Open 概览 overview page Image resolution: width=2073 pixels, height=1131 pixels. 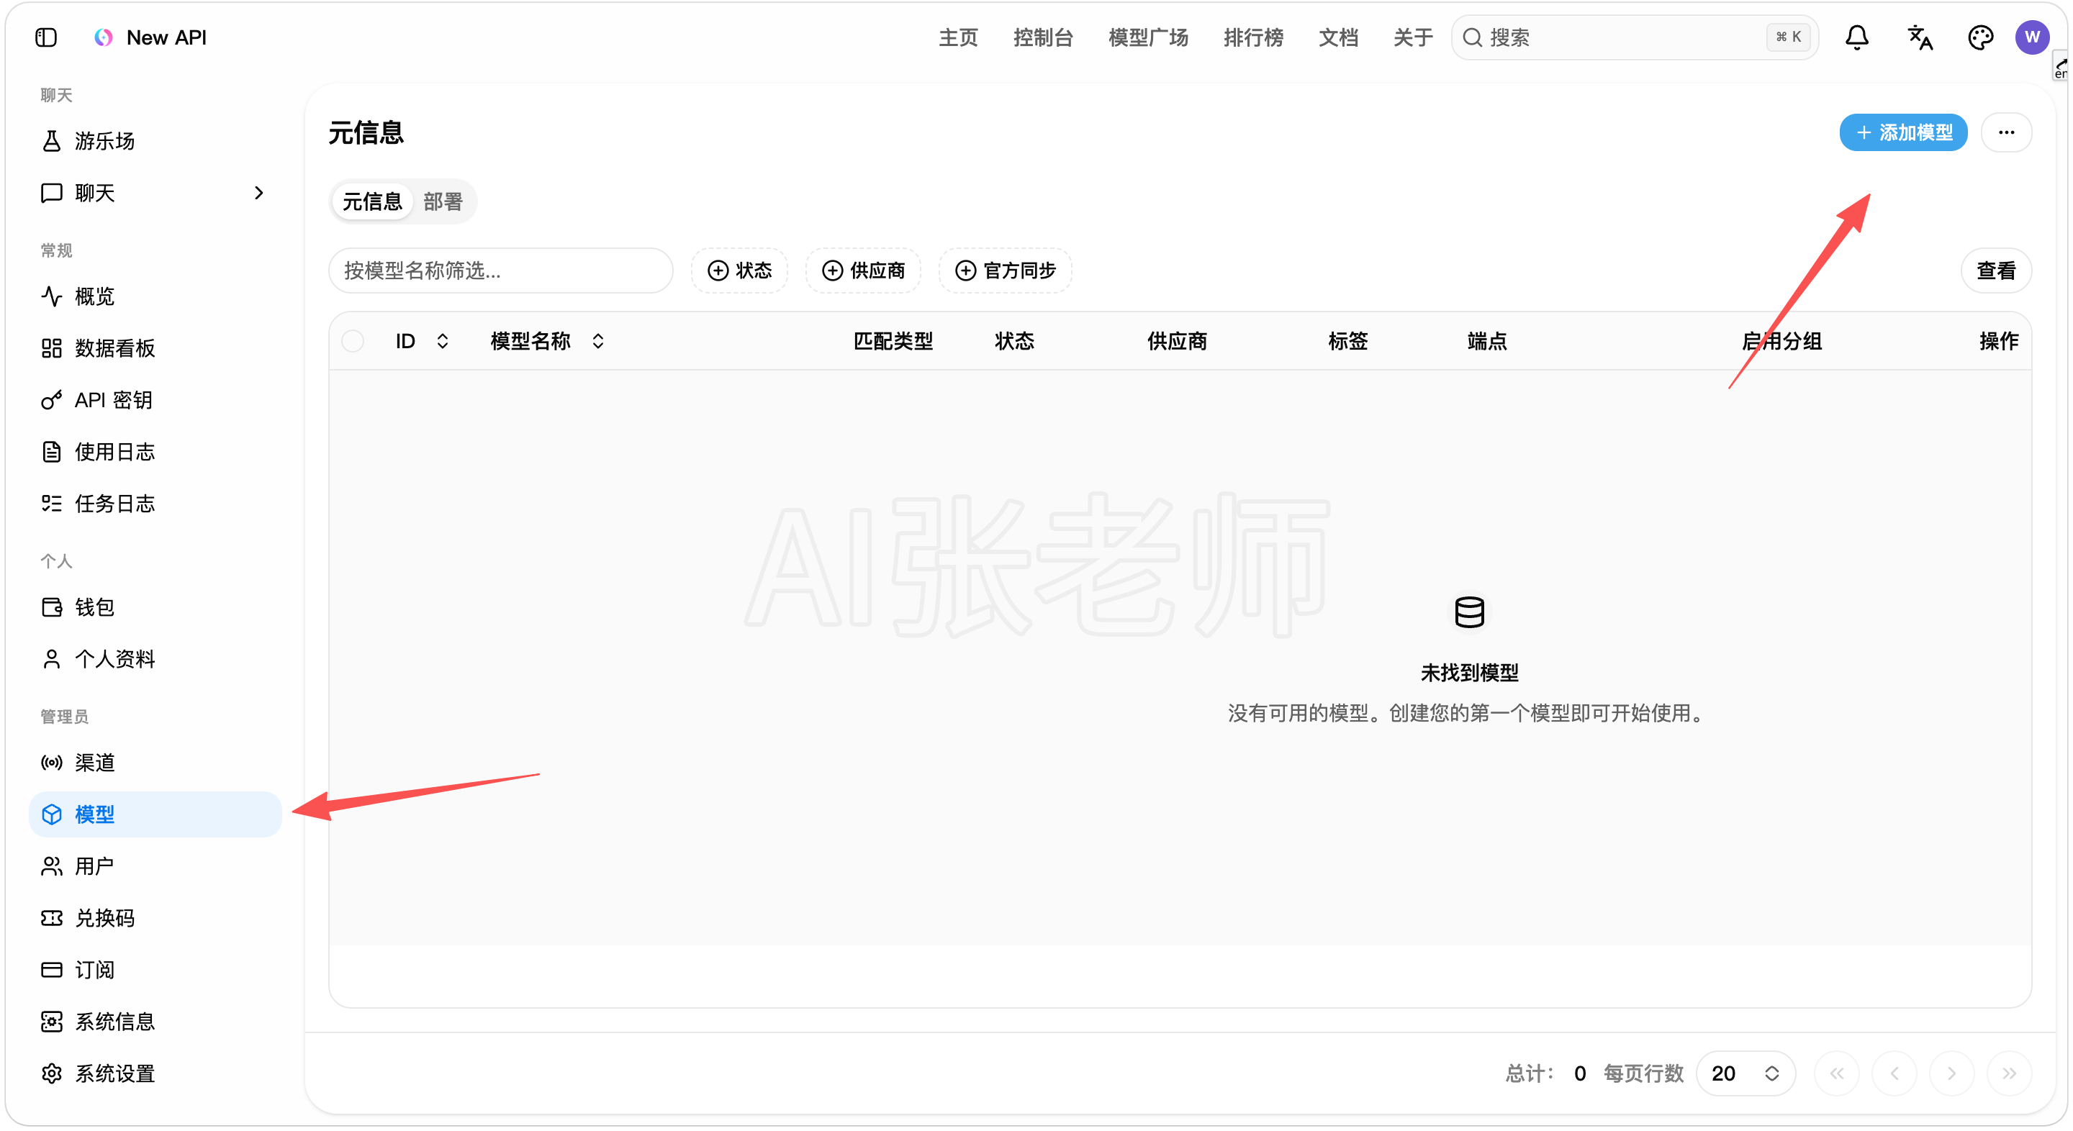[x=155, y=296]
